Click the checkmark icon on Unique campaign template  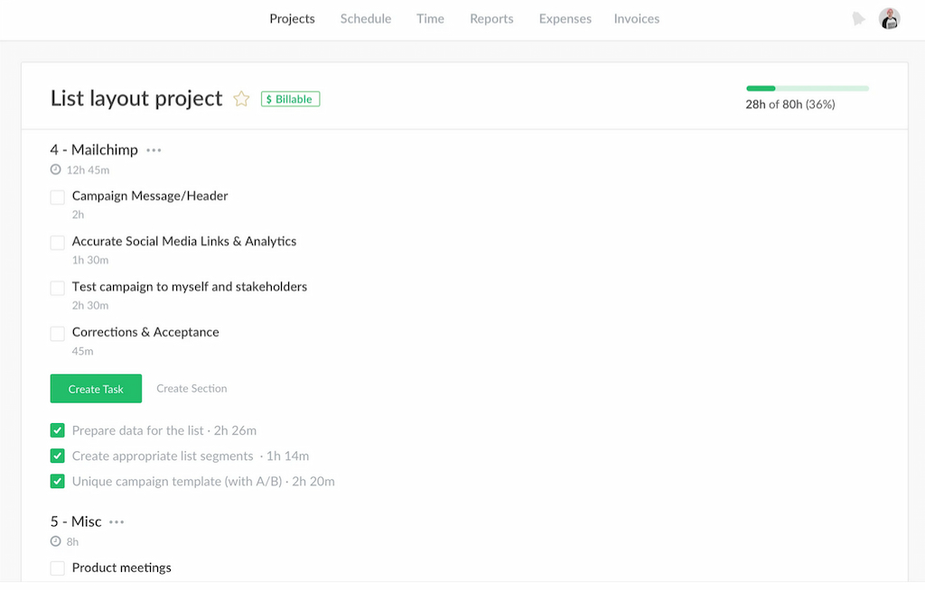coord(57,481)
